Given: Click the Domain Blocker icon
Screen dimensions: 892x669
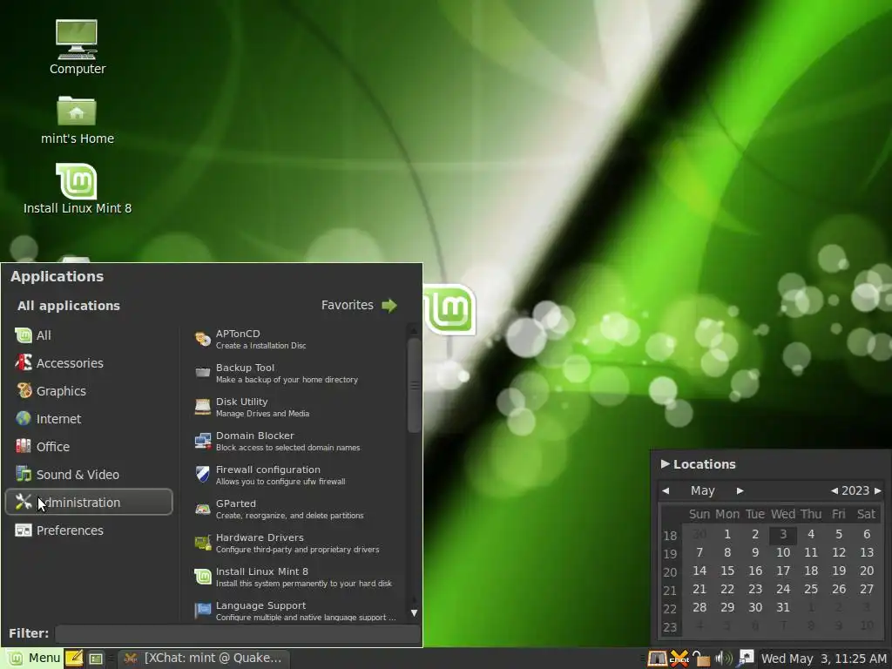Looking at the screenshot, I should [x=202, y=441].
